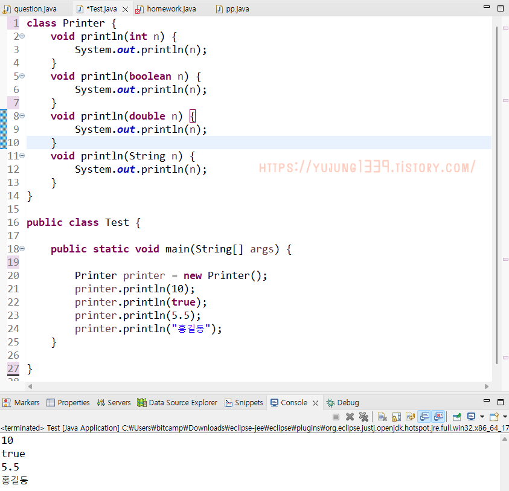This screenshot has height=491, width=509.
Task: Toggle the console Scroll Lock
Action: [x=396, y=417]
